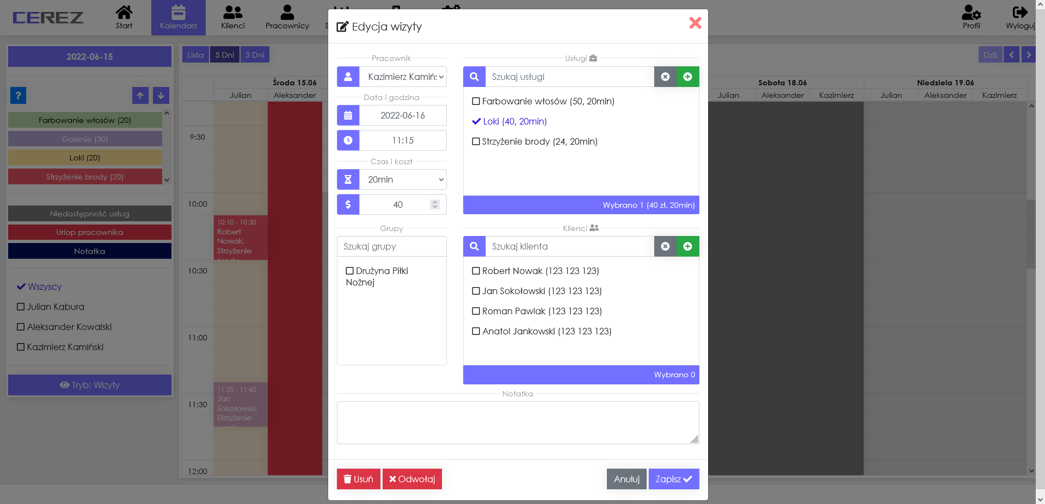Click the client search magnifier icon
1045x504 pixels.
(x=474, y=246)
